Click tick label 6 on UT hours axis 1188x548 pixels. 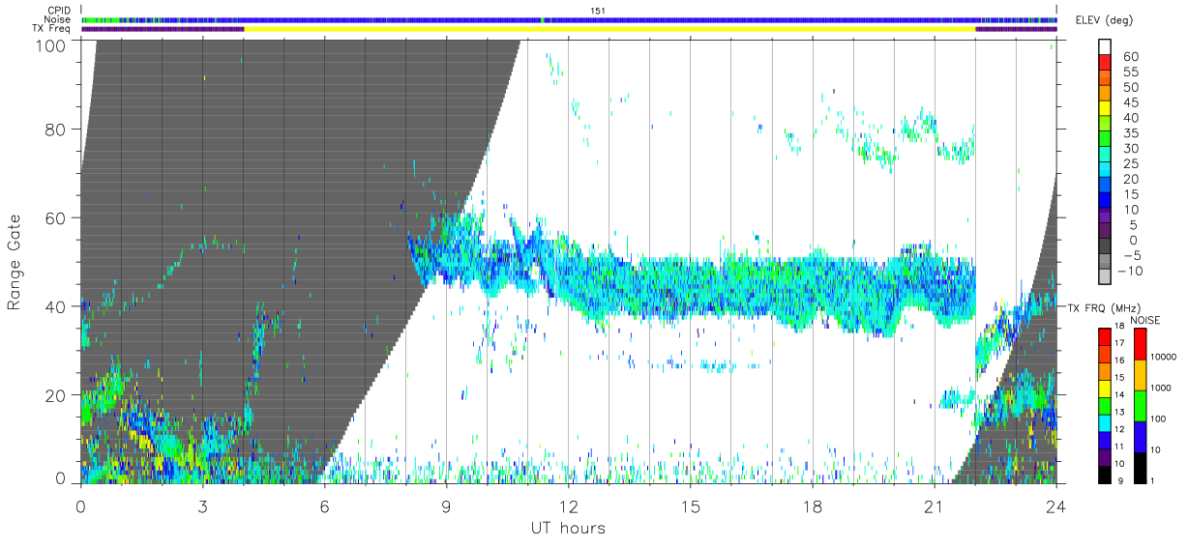click(325, 506)
